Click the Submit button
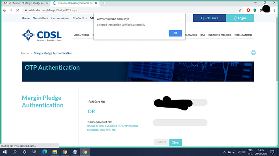This screenshot has width=279, height=156. click(x=161, y=142)
